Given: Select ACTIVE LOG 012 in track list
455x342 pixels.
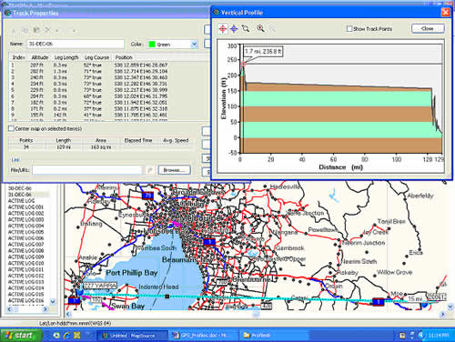Looking at the screenshot, I should [25, 276].
